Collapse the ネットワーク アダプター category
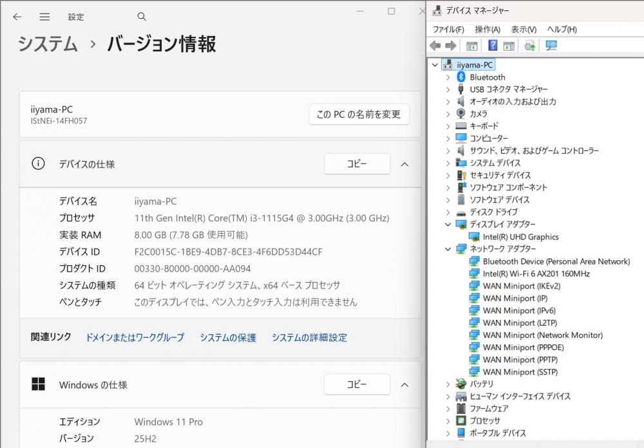 coord(448,249)
